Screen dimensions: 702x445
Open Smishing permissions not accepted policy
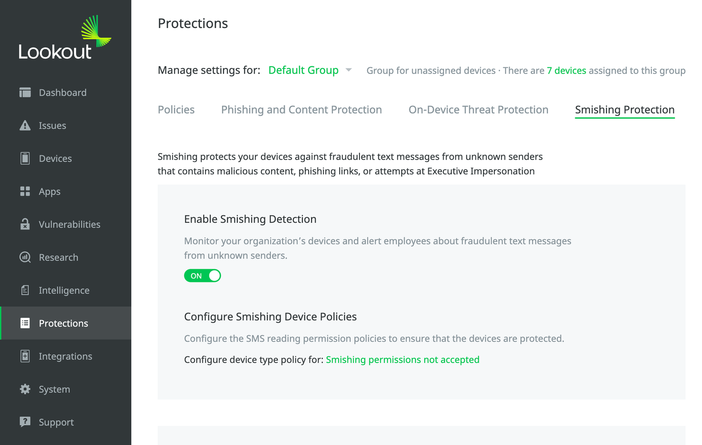[402, 360]
